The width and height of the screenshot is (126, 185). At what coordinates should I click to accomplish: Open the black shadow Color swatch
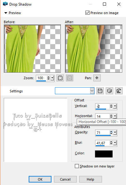[x=104, y=154]
